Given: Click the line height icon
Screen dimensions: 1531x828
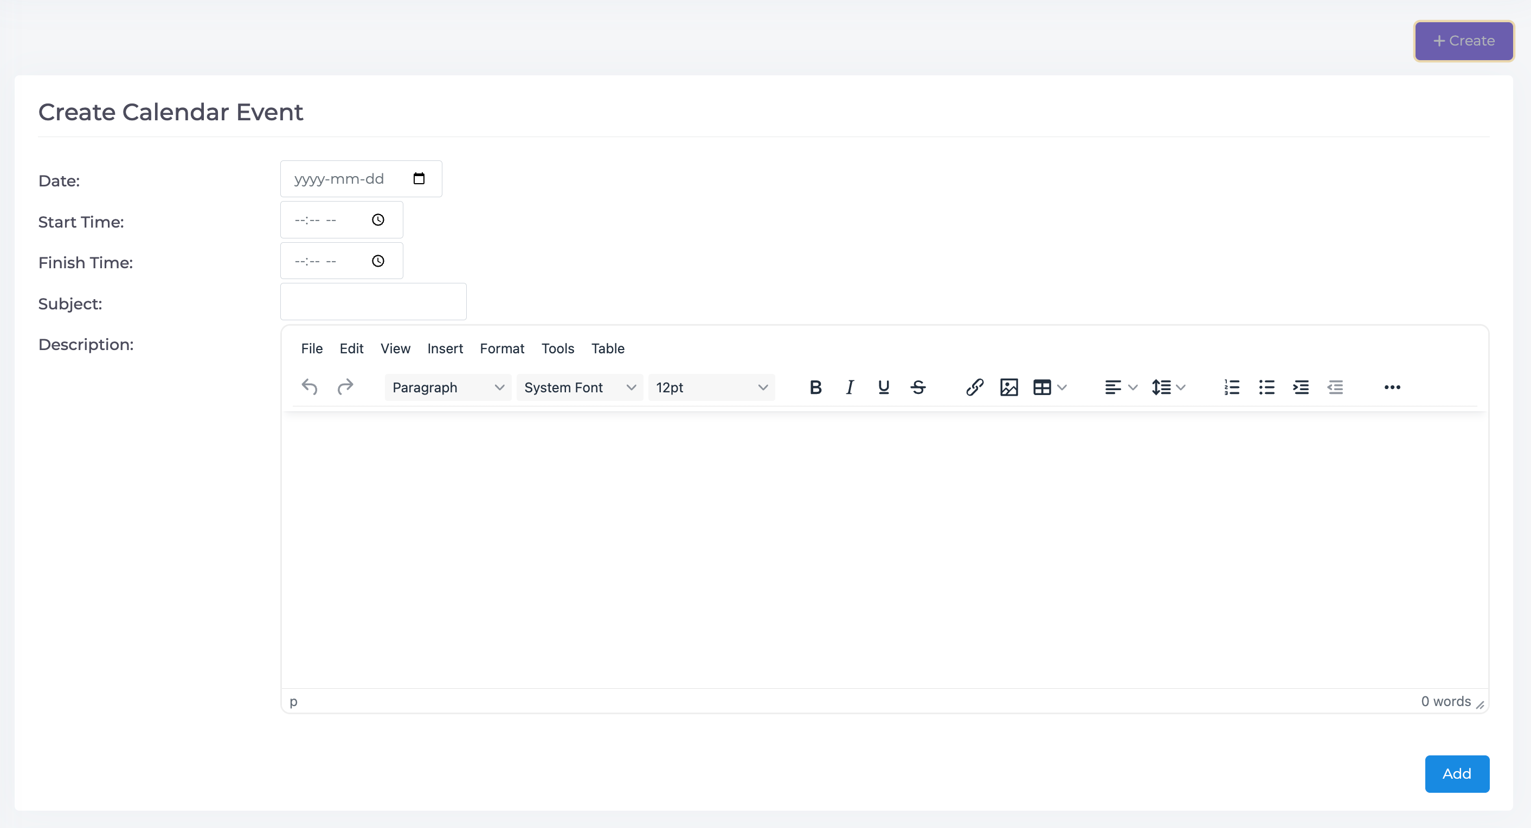Looking at the screenshot, I should click(x=1161, y=387).
